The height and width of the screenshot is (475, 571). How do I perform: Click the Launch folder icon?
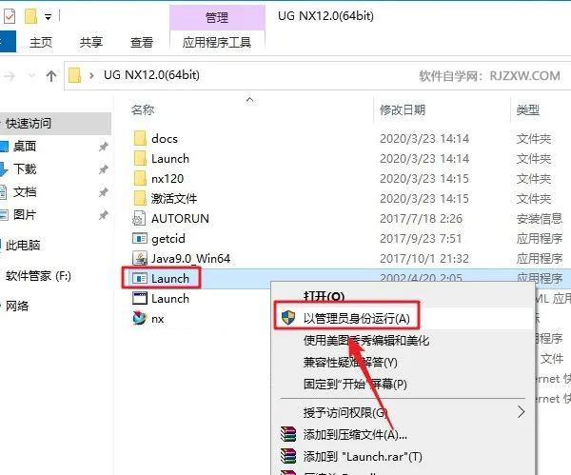[x=140, y=158]
